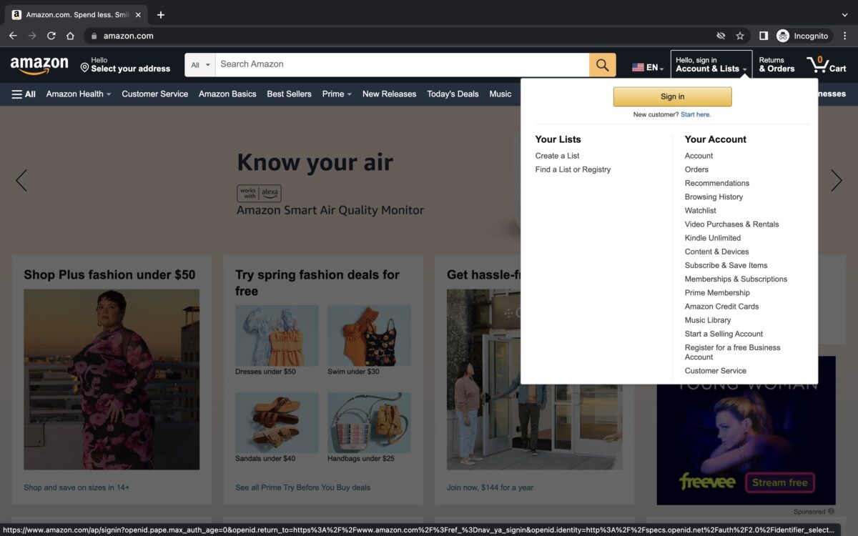Viewport: 858px width, 536px height.
Task: Click the site lock icon
Action: coord(94,36)
